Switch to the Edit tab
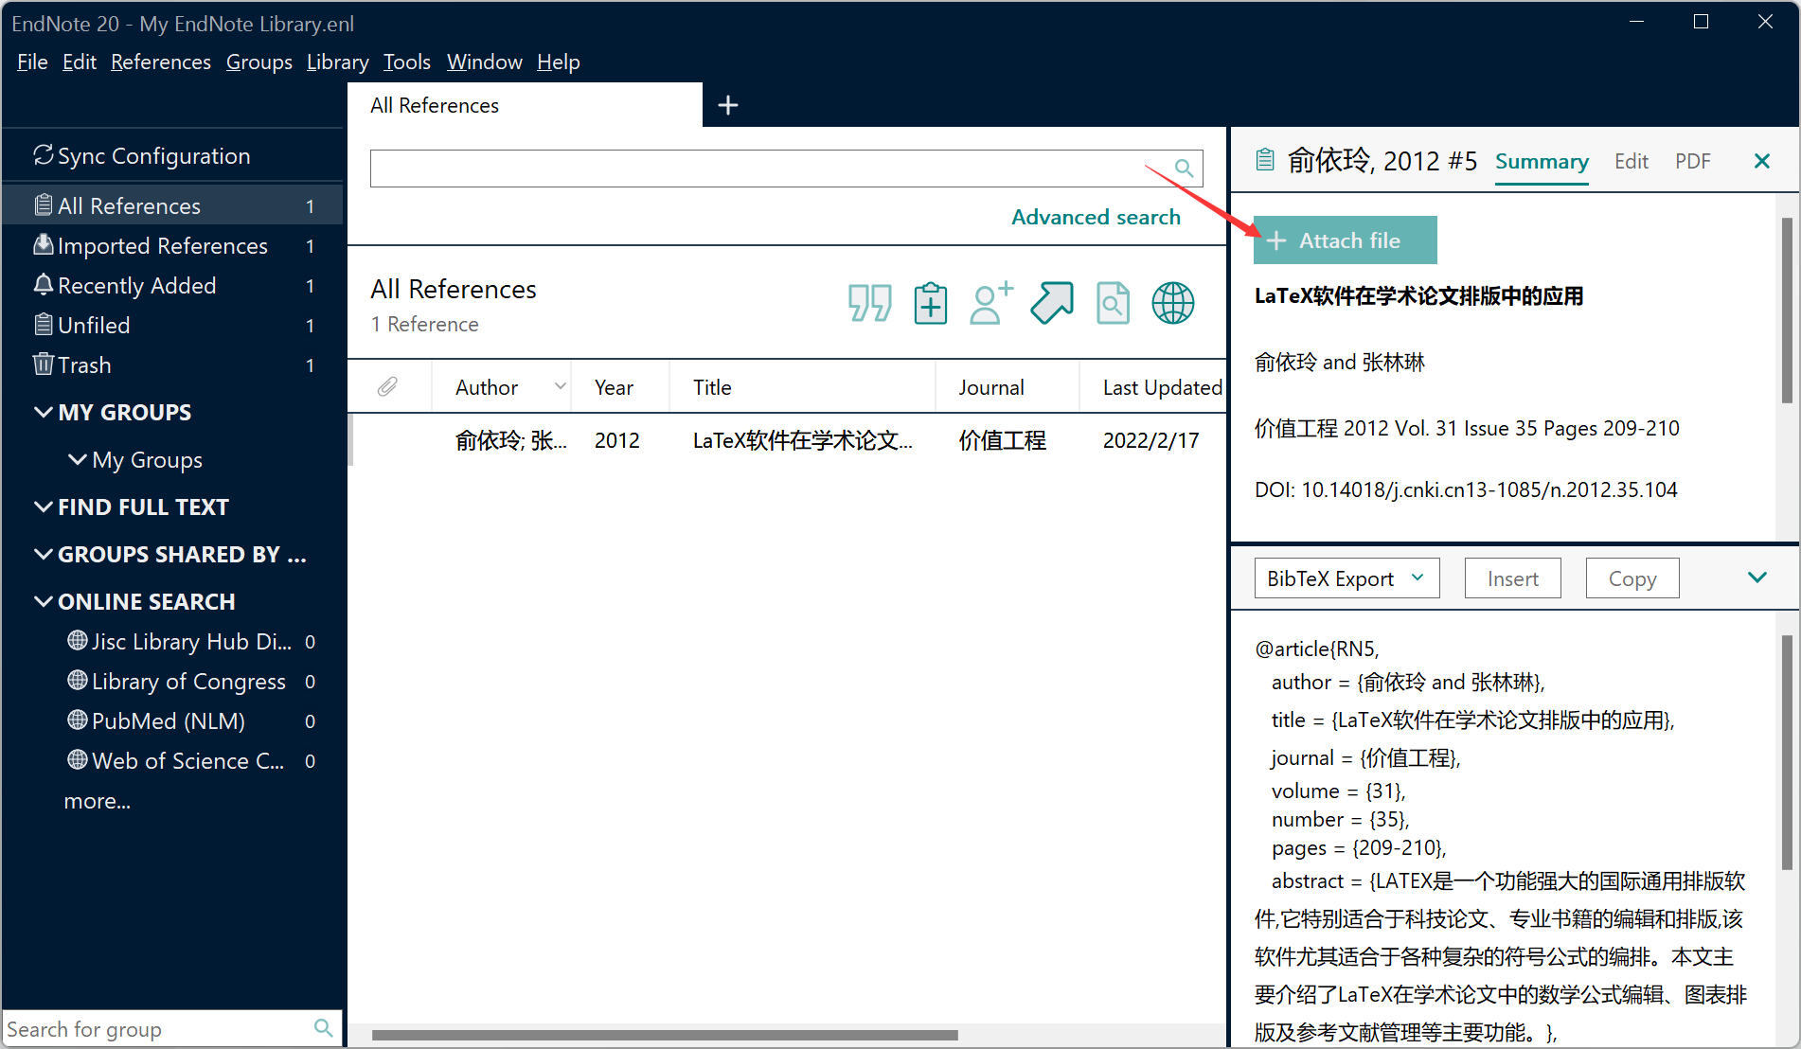Viewport: 1801px width, 1049px height. click(x=1632, y=161)
